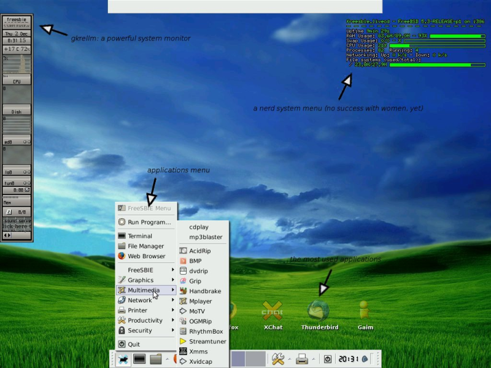Click the Mem panel in gkrellm

coord(17,202)
